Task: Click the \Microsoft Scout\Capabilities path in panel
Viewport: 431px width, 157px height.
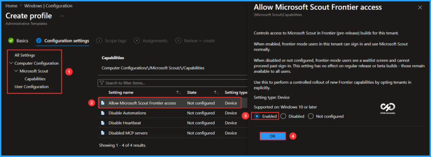Action: 278,15
